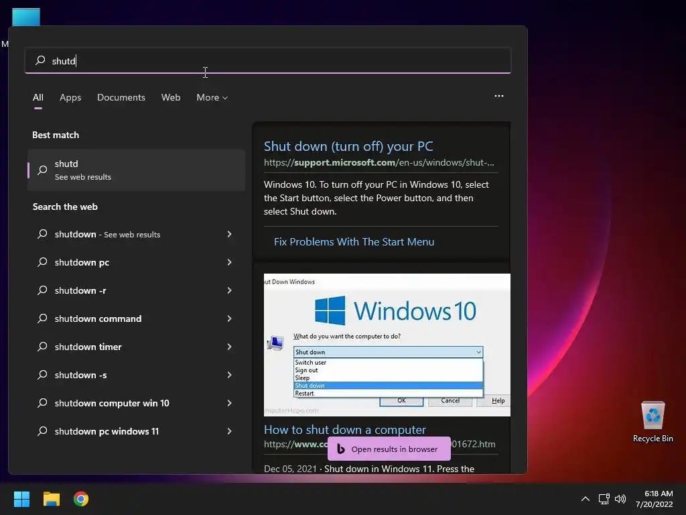The image size is (686, 515).
Task: Open the clock and date in the taskbar
Action: coord(654,499)
